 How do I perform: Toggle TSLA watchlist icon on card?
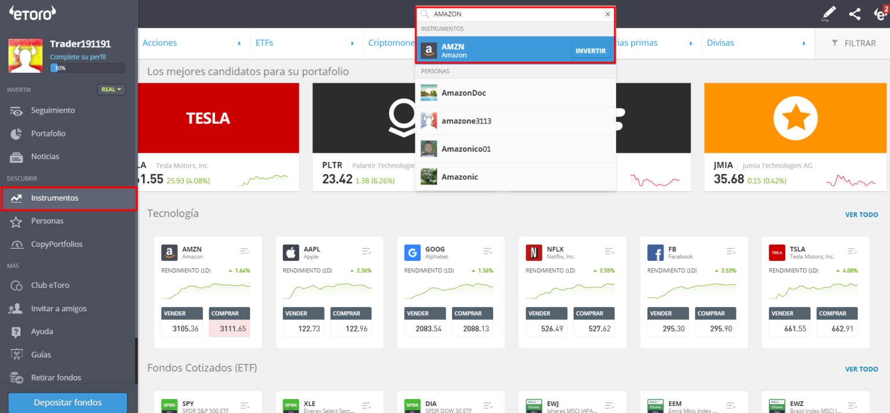[x=852, y=251]
